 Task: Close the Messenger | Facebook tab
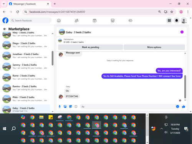(x=48, y=4)
